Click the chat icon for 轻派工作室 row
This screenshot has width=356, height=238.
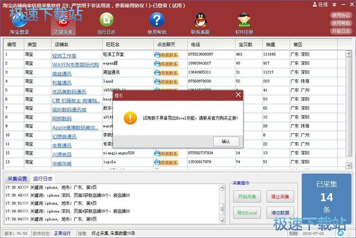tap(166, 55)
